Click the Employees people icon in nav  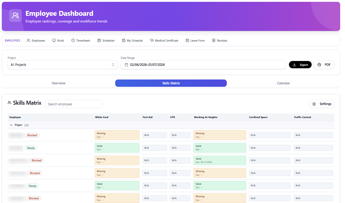(28, 40)
